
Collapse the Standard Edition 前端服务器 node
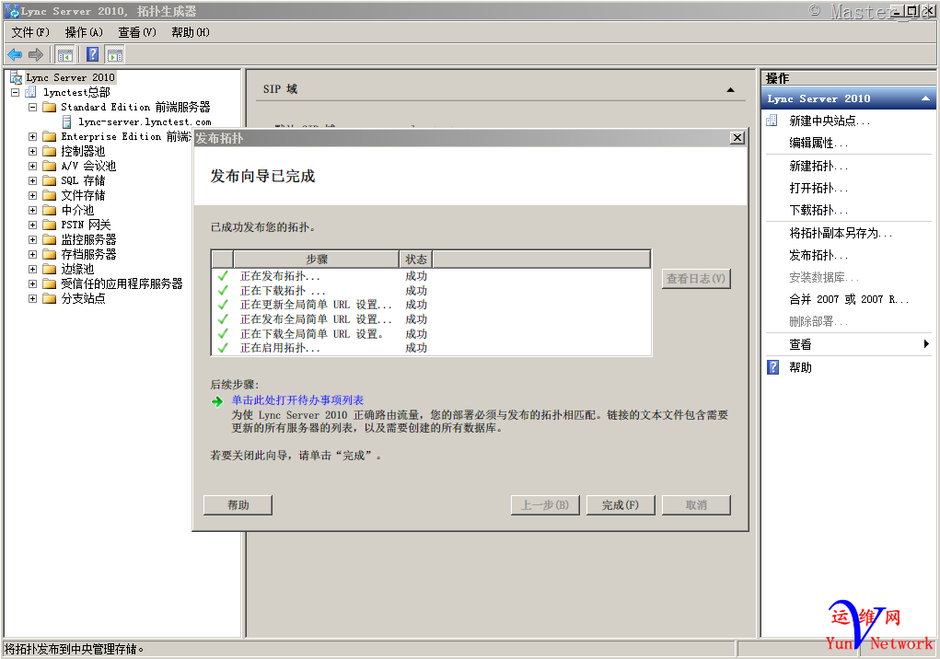[x=32, y=108]
